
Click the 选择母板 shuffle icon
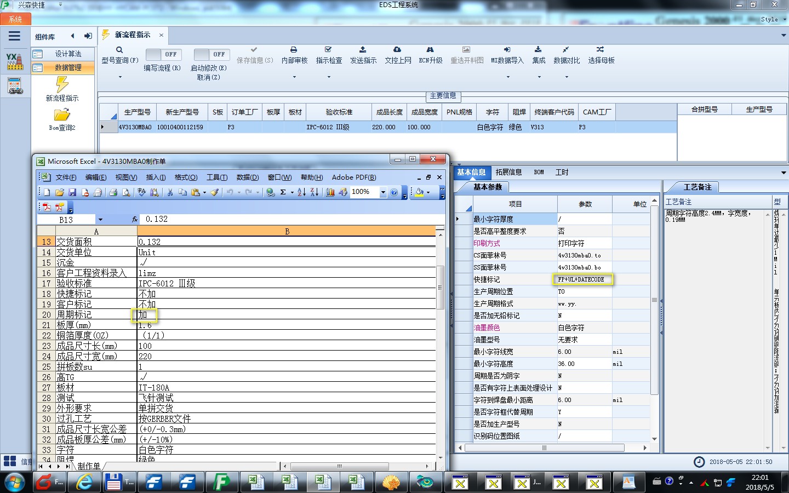(601, 50)
